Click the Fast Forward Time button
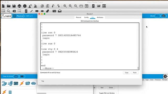168x94 pixels. coord(22,77)
